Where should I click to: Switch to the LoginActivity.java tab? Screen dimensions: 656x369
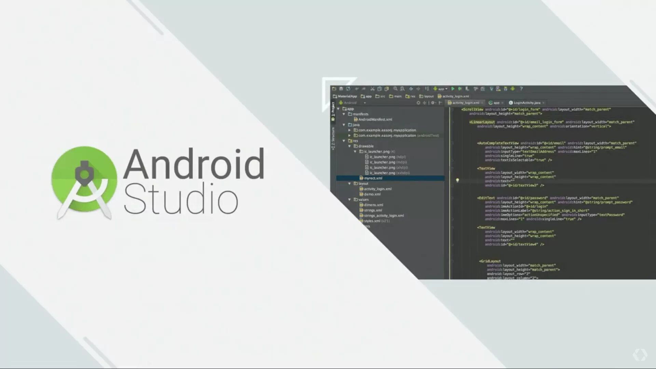point(527,103)
